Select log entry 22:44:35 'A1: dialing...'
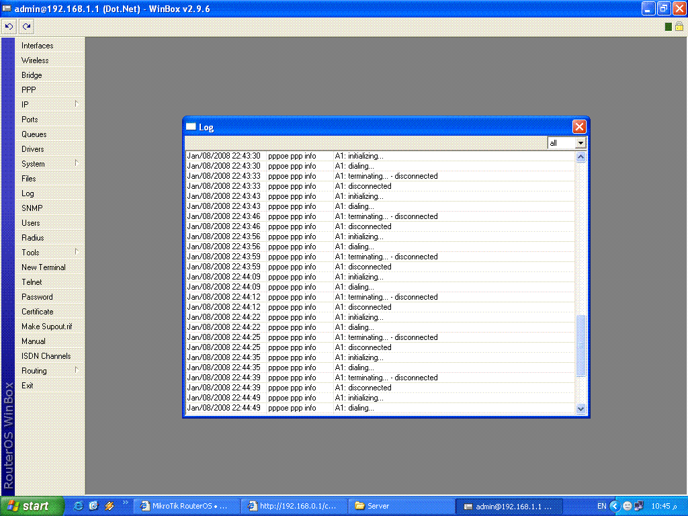Viewport: 688px width, 516px height. [380, 368]
